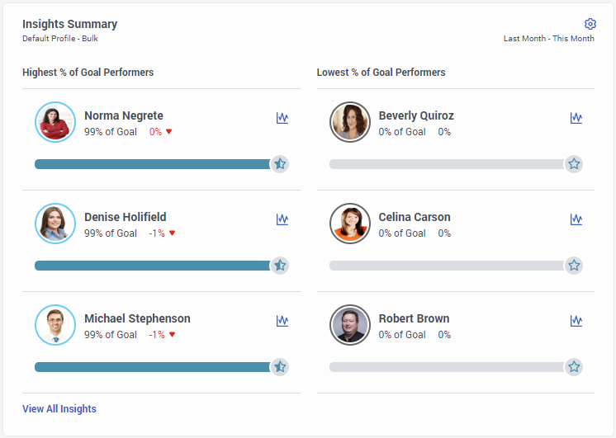616x438 pixels.
Task: Select Denise Holifield's profile photo
Action: pos(55,224)
